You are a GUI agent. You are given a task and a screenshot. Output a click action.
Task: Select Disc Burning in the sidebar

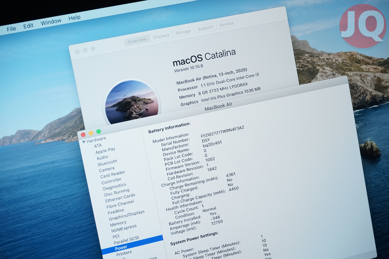(x=117, y=193)
